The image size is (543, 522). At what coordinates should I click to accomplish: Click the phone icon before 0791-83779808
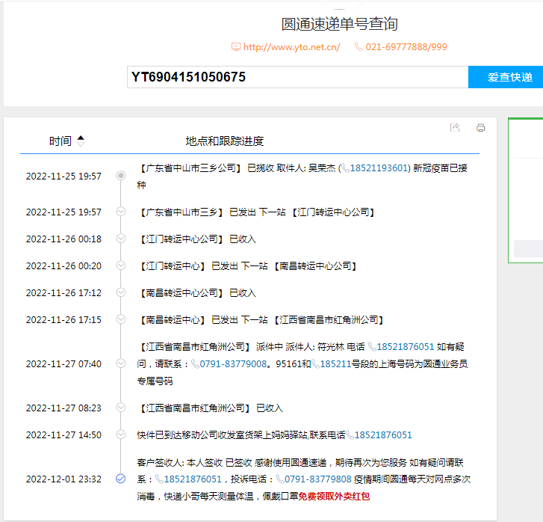coord(280,479)
